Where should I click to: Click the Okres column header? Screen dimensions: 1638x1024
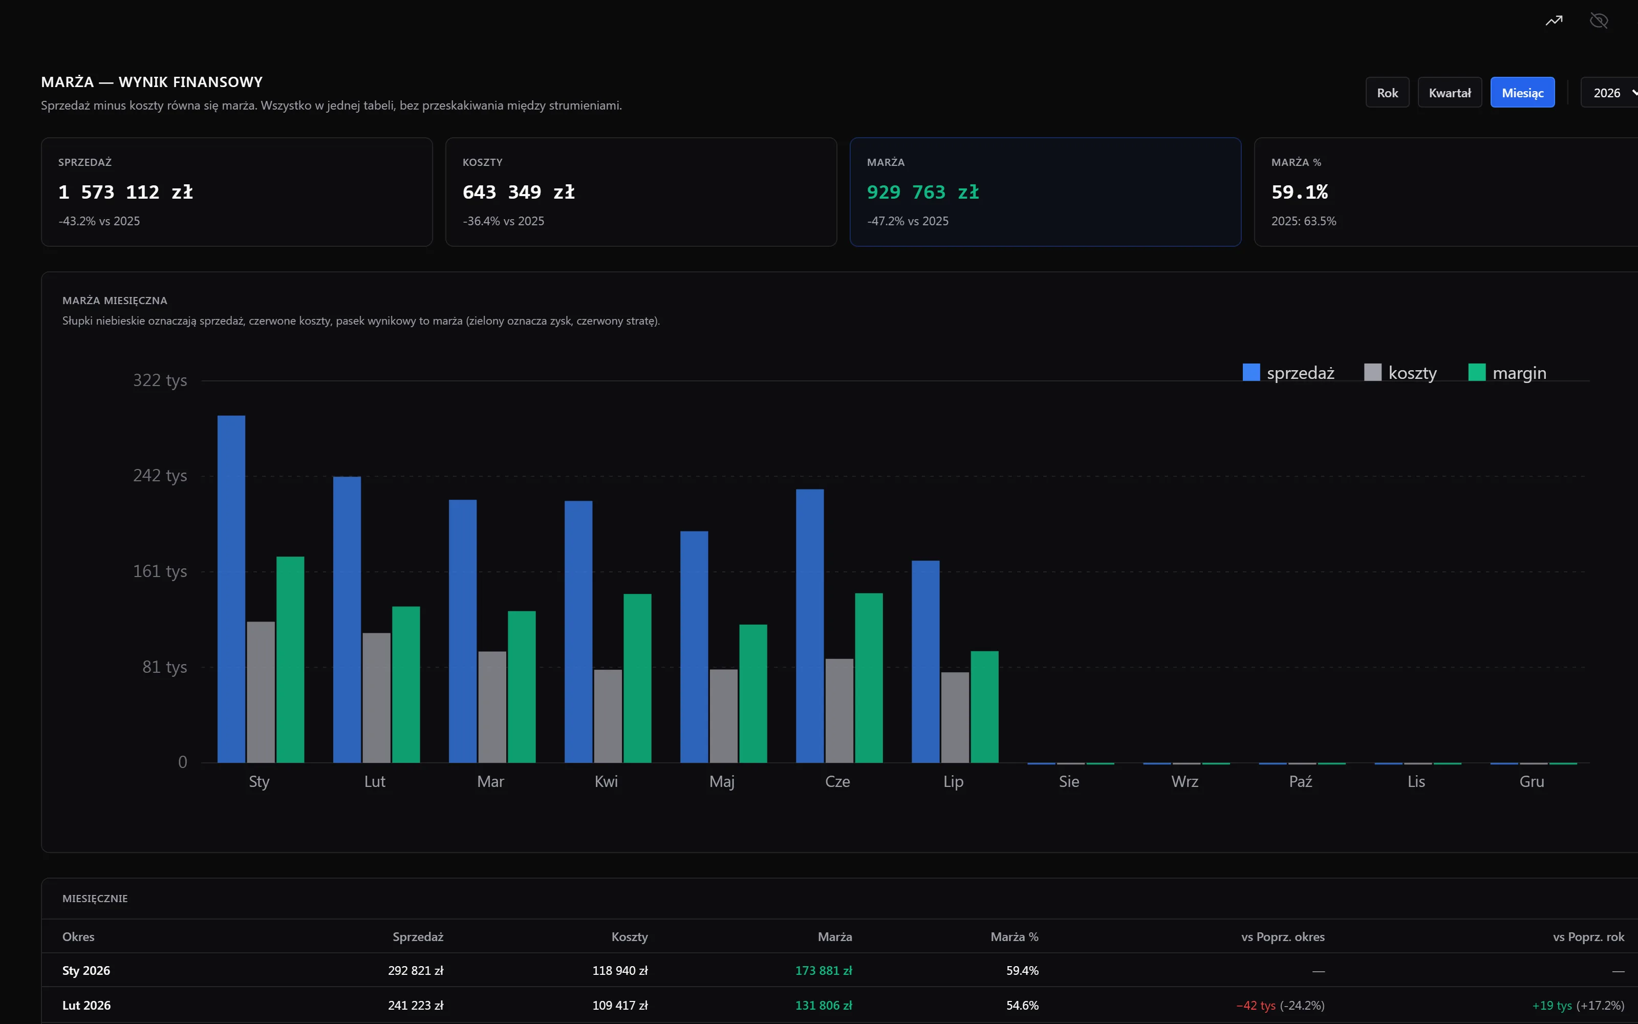[x=78, y=936]
